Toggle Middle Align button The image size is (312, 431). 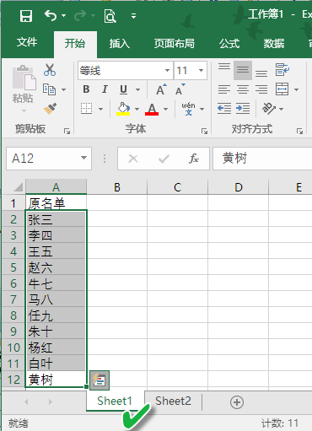pos(243,70)
